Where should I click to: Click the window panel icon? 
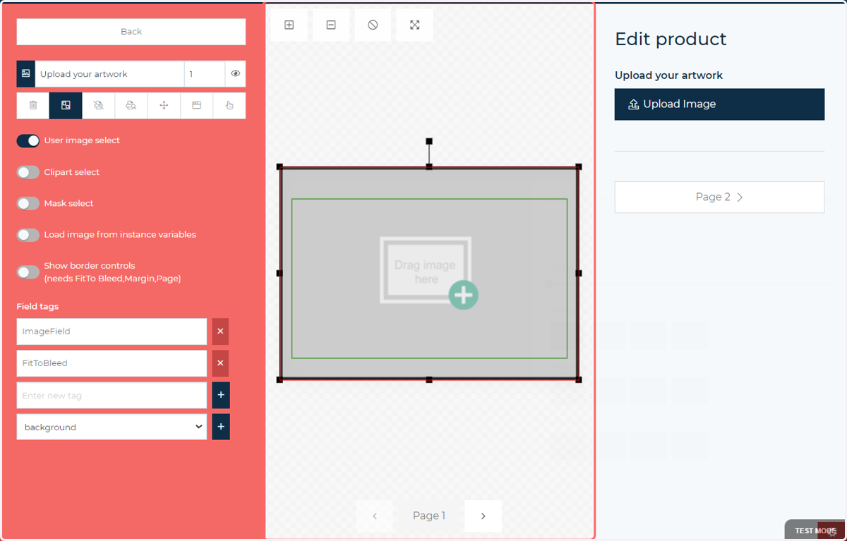[197, 105]
